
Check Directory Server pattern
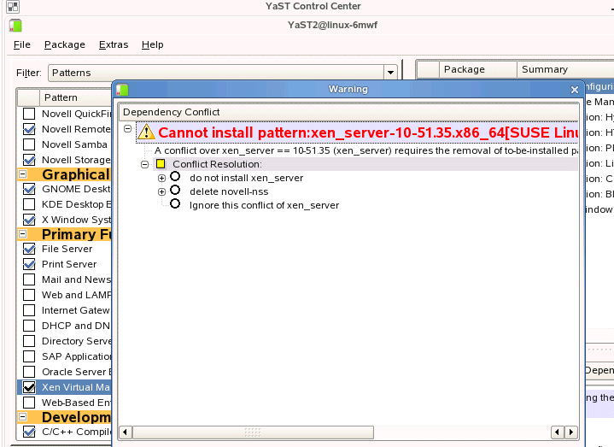pyautogui.click(x=29, y=341)
